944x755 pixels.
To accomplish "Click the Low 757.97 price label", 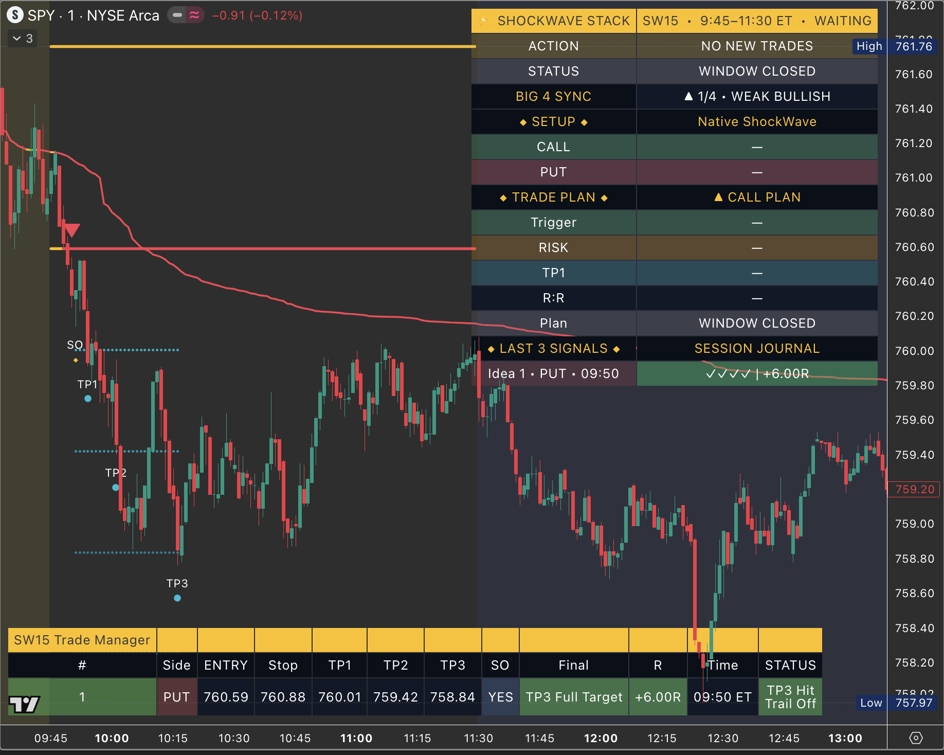I will [x=896, y=703].
